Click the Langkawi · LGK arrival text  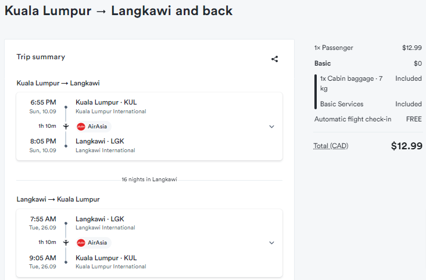100,141
